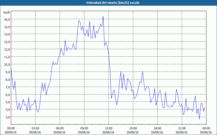Click the '15,0' y-axis value
This screenshot has height=135, width=217.
[x=7, y=27]
